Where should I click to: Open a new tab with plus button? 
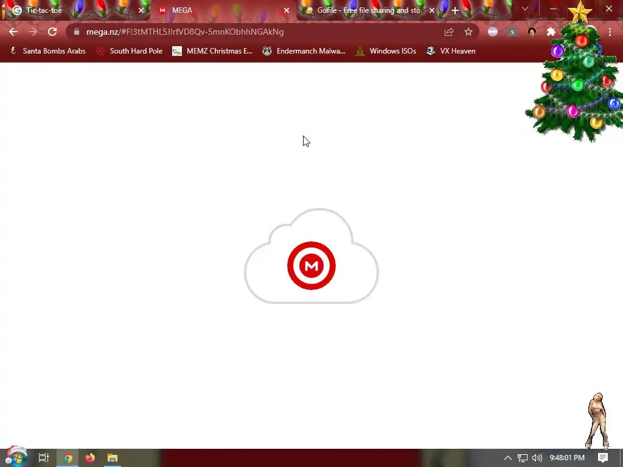pyautogui.click(x=455, y=10)
